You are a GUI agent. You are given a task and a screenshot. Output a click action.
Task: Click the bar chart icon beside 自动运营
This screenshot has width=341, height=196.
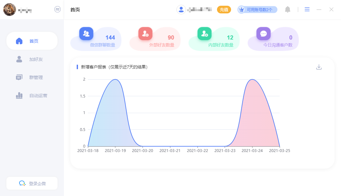pyautogui.click(x=19, y=96)
